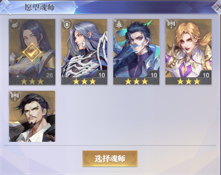Select the bearded dark-haired hero card

[x=32, y=116]
